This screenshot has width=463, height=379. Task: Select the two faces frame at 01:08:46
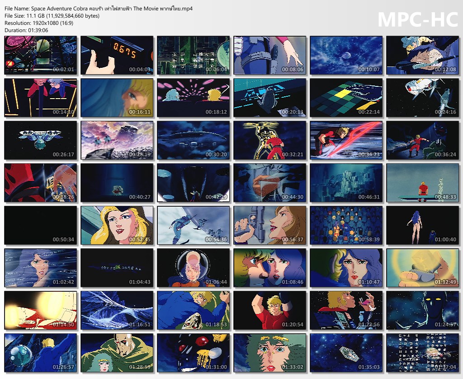tap(270, 268)
